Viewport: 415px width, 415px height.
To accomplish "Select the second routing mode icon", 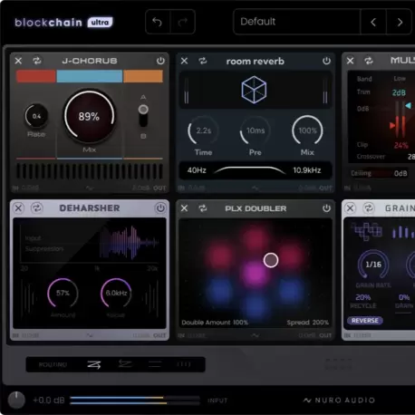I will coord(125,364).
